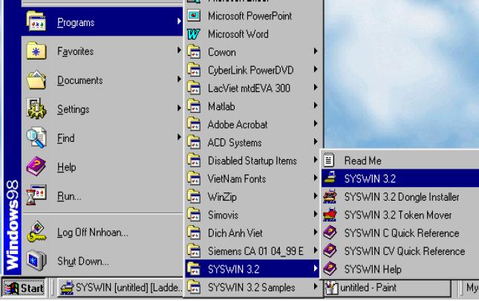Click the Shut Down monitor icon
The image size is (479, 301).
pyautogui.click(x=36, y=260)
